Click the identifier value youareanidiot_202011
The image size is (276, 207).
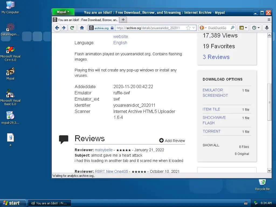(134, 105)
